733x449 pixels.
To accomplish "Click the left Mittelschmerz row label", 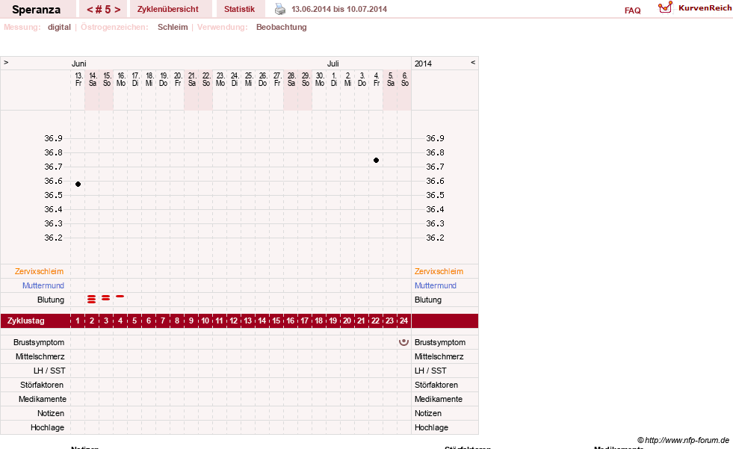I will click(x=40, y=356).
